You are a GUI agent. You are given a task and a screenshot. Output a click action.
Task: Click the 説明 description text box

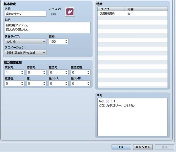point(48,28)
